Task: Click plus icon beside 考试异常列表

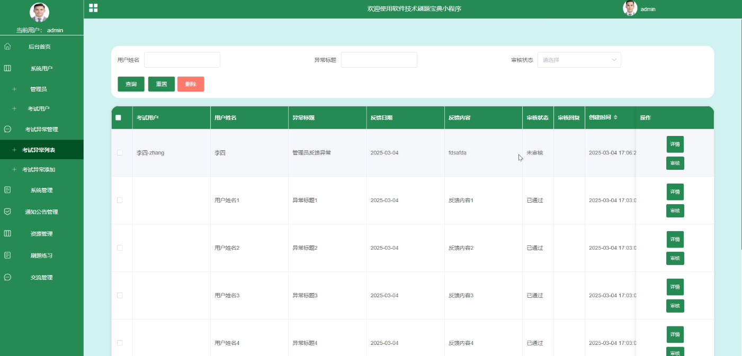Action: (x=14, y=150)
